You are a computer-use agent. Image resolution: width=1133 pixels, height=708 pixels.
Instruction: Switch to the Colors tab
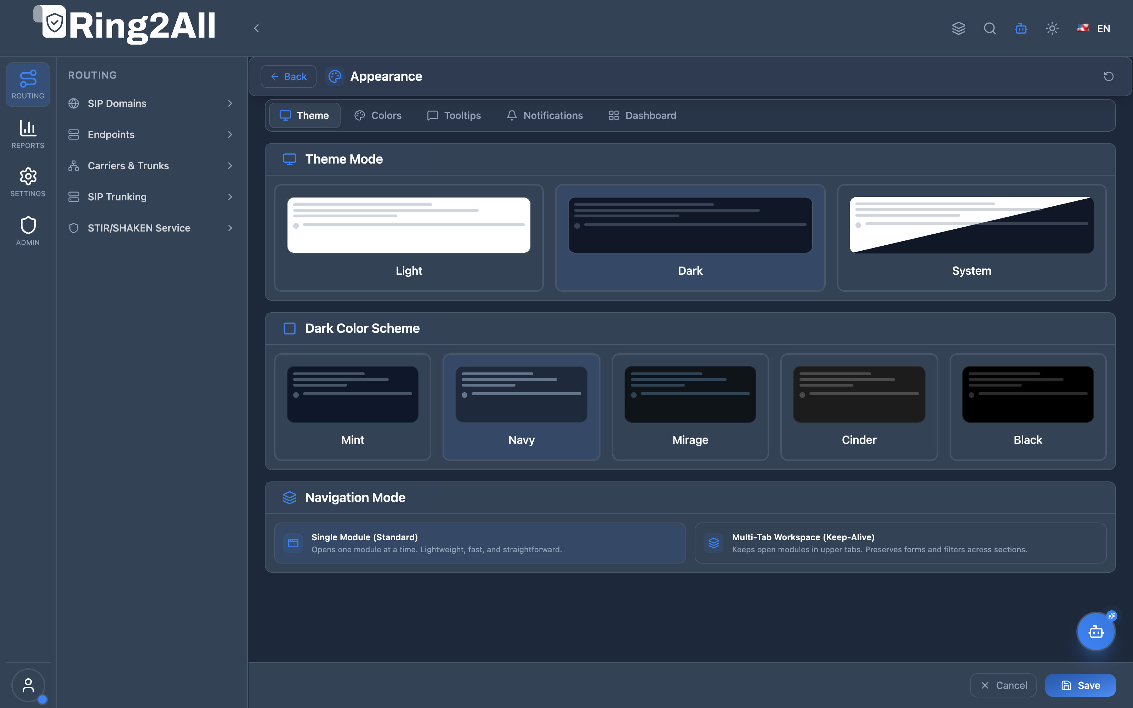point(378,116)
